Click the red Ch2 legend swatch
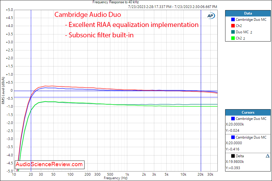 [233, 26]
